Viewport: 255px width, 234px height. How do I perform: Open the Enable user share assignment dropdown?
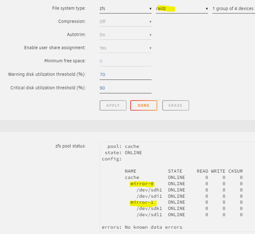point(126,48)
